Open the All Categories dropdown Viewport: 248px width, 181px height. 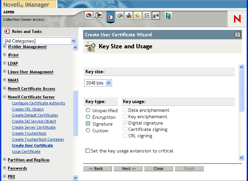[40, 41]
